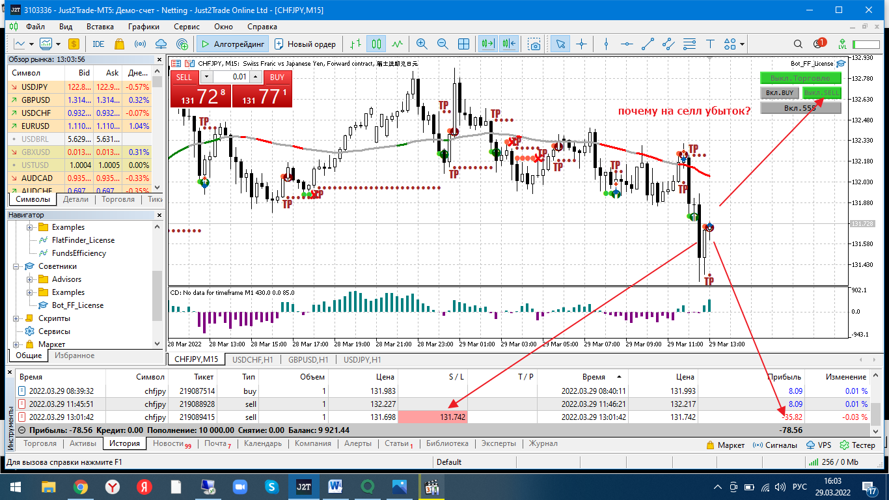Viewport: 889px width, 500px height.
Task: Click the green LVL icon in the toolbar
Action: 843,44
